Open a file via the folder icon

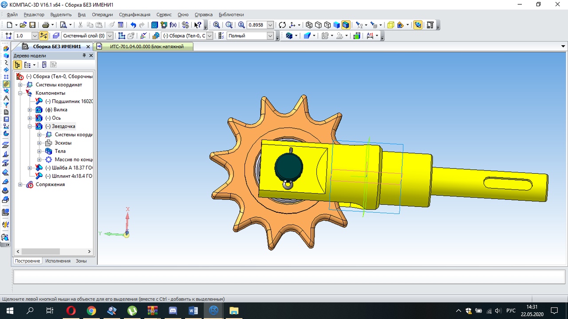pyautogui.click(x=23, y=25)
